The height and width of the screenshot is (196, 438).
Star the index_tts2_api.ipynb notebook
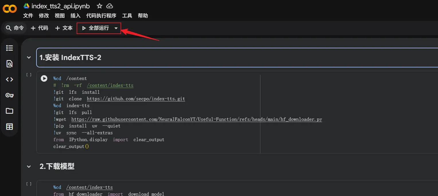pos(99,6)
